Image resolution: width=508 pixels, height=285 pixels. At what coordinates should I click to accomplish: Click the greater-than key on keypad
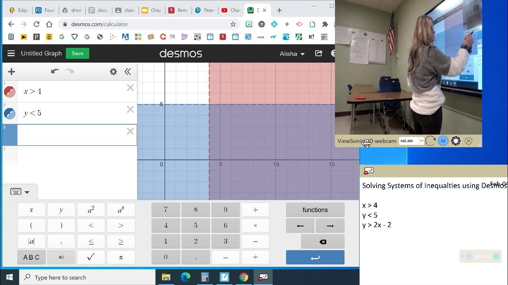click(121, 226)
